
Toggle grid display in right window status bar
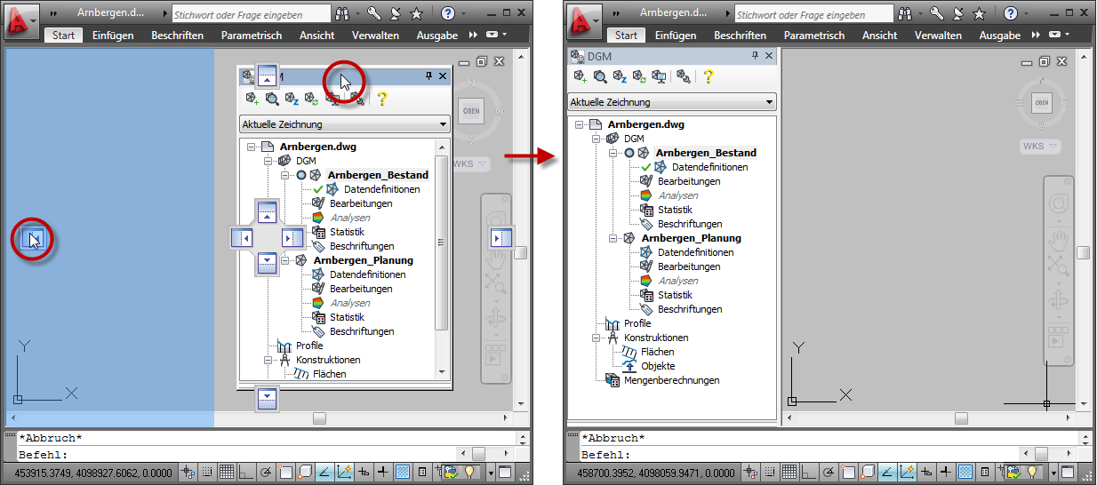(x=789, y=472)
